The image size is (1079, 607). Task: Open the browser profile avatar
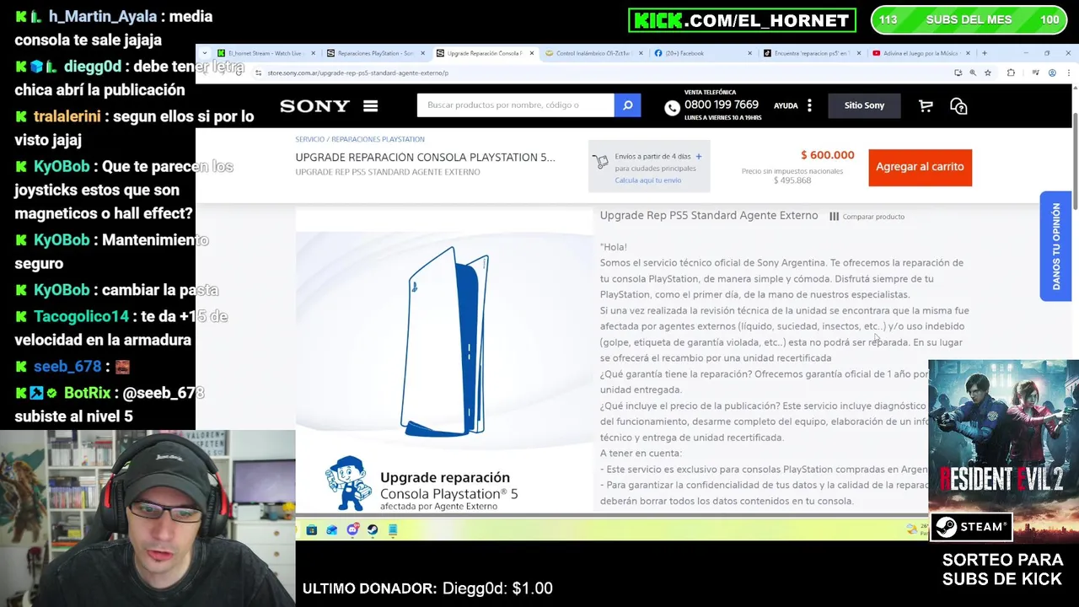click(x=1052, y=73)
